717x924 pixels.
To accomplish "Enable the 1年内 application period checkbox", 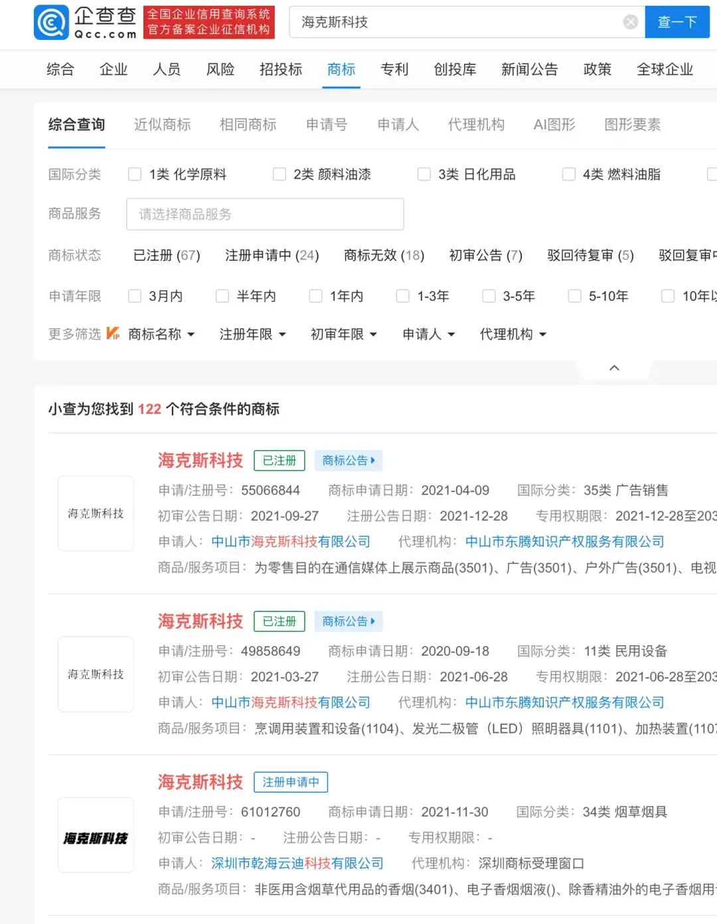I will pos(315,296).
